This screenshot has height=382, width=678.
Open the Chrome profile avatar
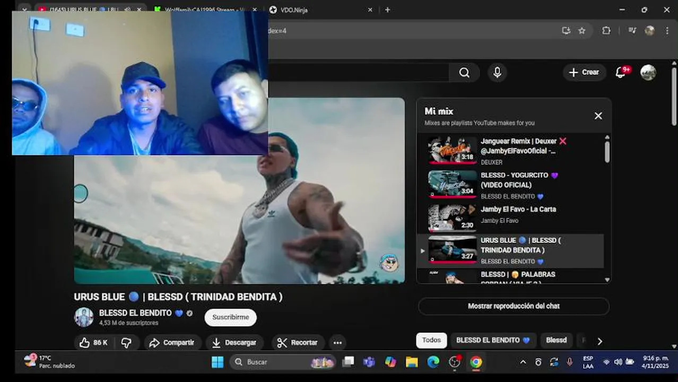[x=649, y=31]
